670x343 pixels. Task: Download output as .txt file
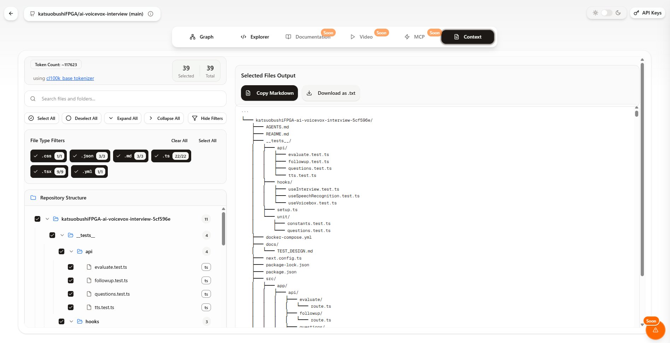tap(331, 93)
